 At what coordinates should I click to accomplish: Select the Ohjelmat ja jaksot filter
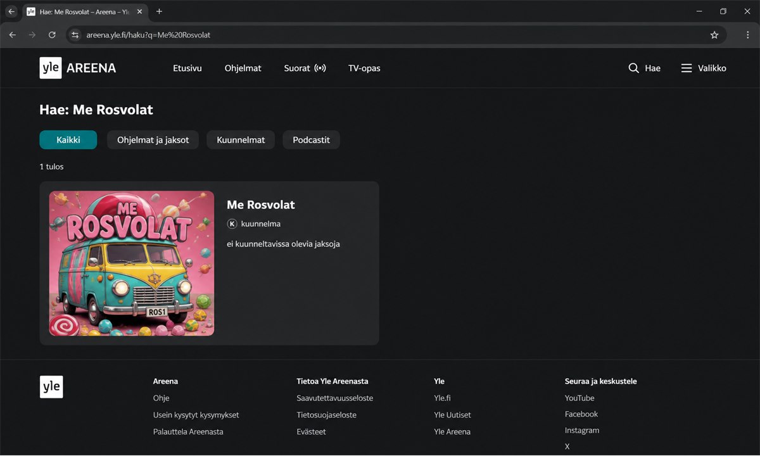pyautogui.click(x=153, y=140)
